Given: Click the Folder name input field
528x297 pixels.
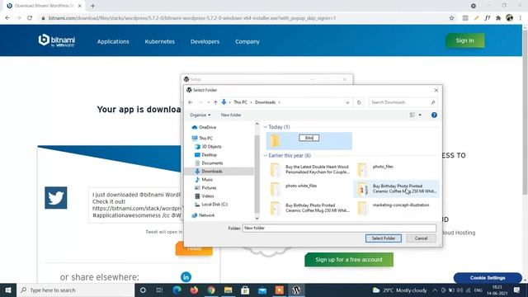Looking at the screenshot, I should pos(339,228).
